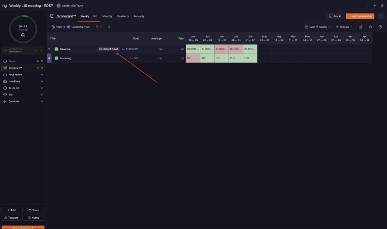The height and width of the screenshot is (229, 387).
Task: Open top bar three-dot menu
Action: point(368,5)
